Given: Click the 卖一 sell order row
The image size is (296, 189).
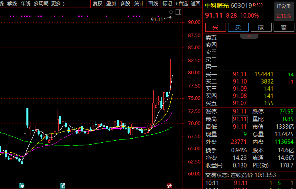Looking at the screenshot, I should (x=249, y=66).
